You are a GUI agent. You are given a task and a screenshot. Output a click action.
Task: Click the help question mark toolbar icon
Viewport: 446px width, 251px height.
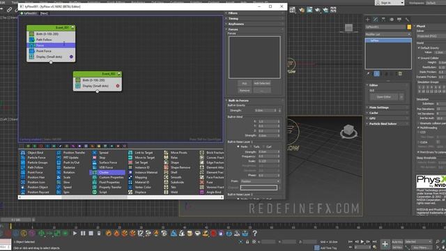[x=255, y=234]
